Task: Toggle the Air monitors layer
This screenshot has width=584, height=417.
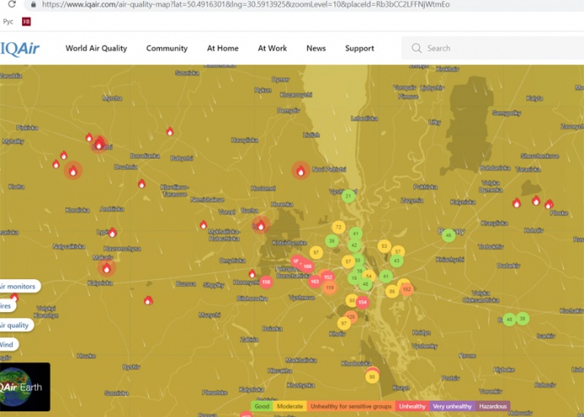Action: [x=19, y=287]
